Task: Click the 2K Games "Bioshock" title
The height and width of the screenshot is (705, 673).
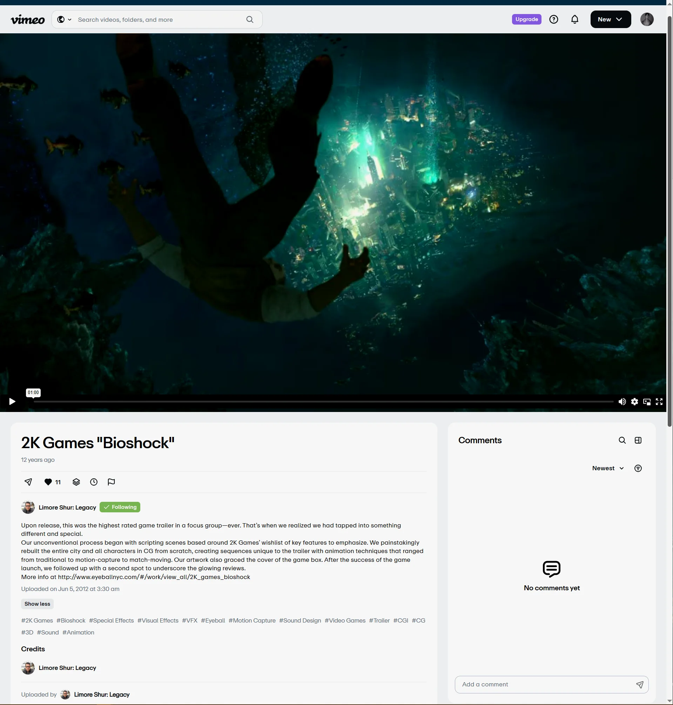Action: pos(97,443)
